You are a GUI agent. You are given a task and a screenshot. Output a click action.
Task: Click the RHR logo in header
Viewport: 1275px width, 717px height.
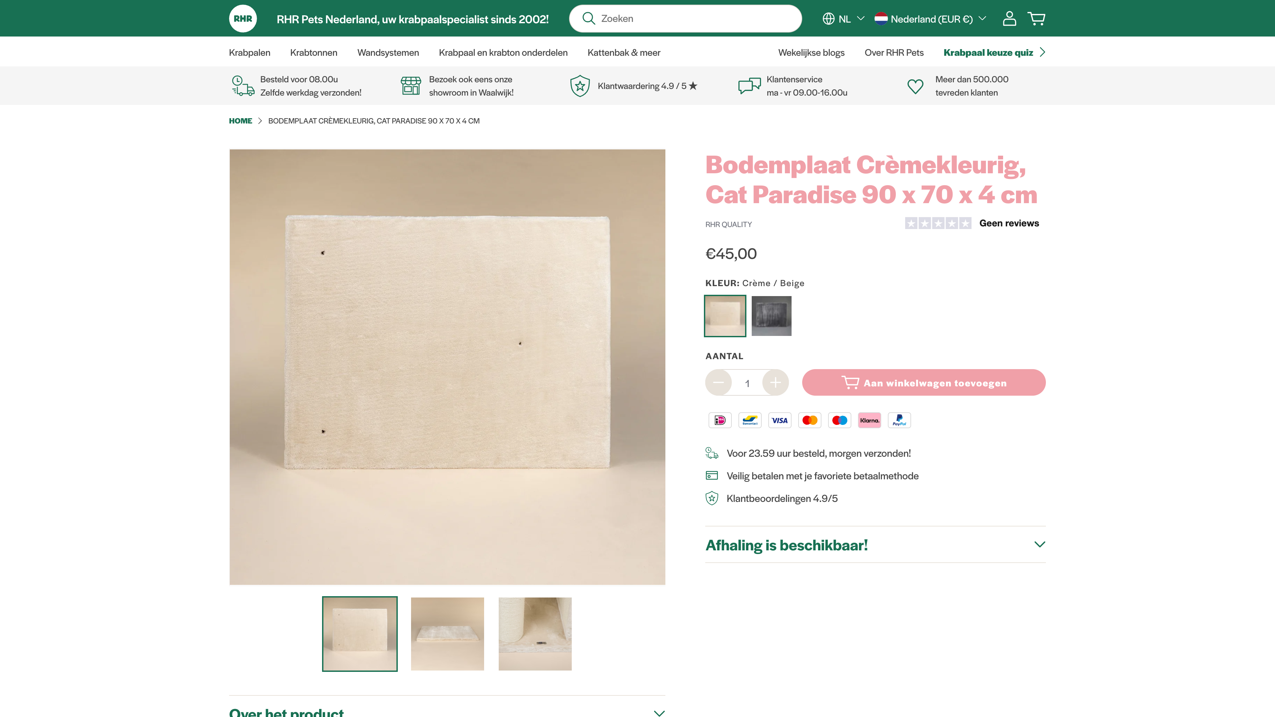[242, 19]
